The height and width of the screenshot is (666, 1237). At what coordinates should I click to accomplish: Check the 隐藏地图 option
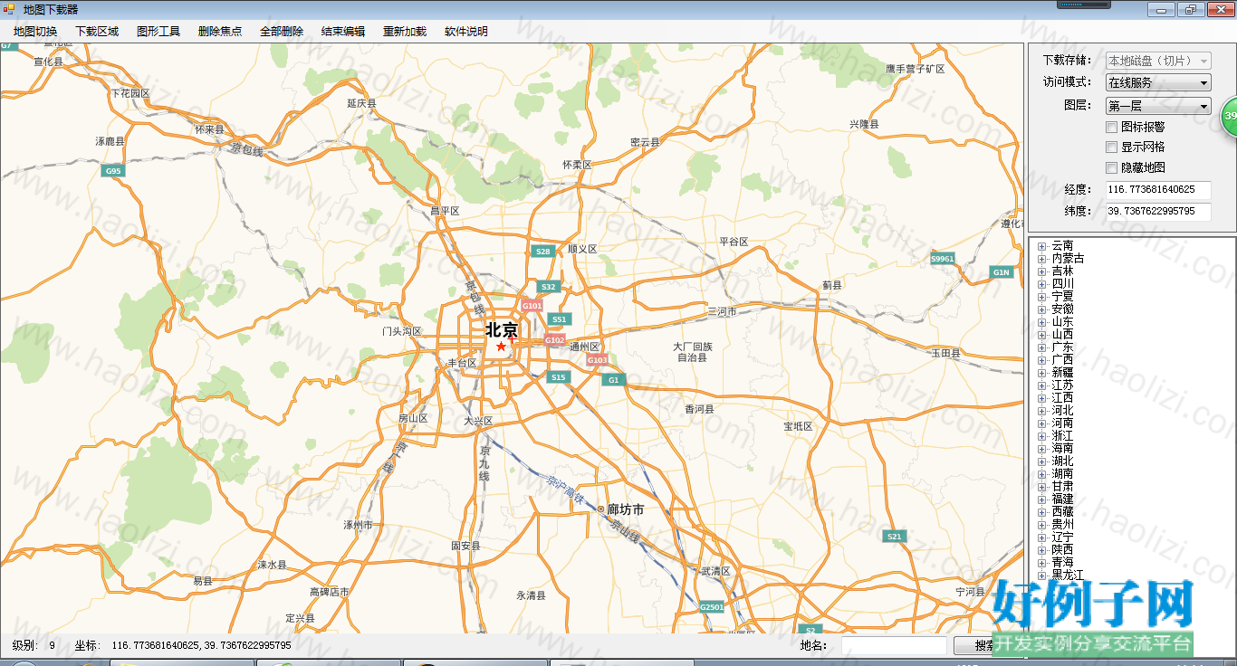pos(1112,168)
